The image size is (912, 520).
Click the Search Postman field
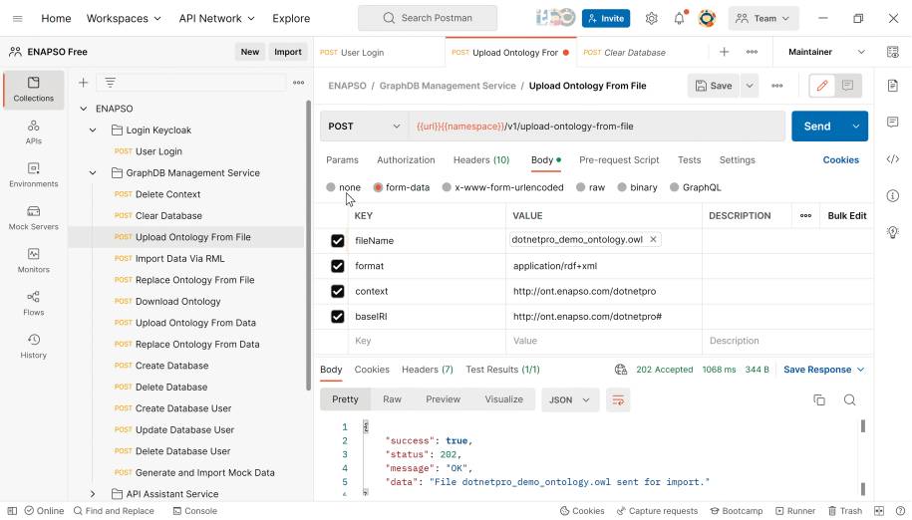(x=428, y=19)
